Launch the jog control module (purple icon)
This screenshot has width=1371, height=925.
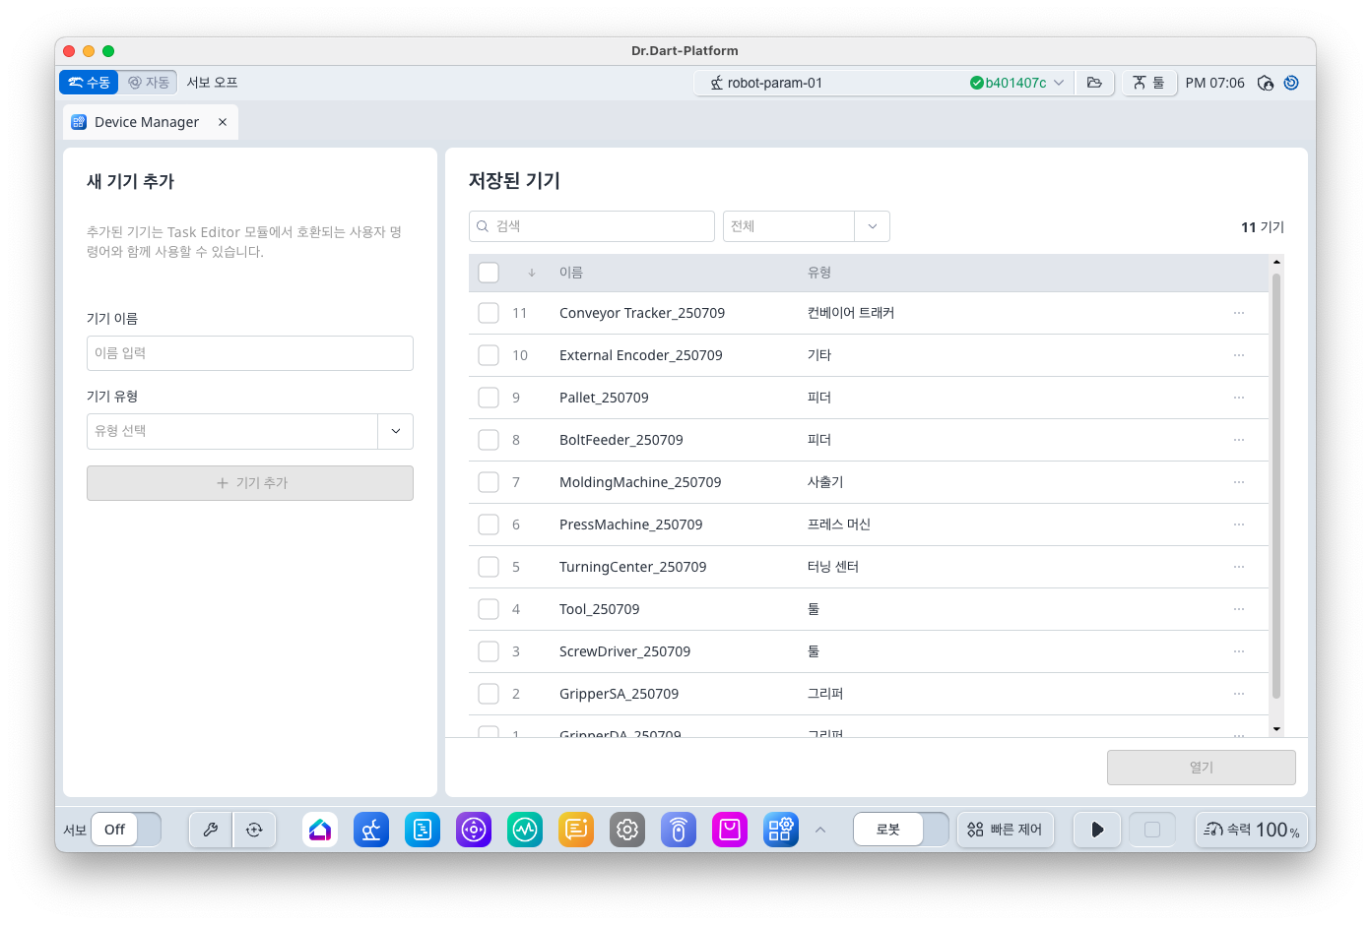click(x=474, y=830)
